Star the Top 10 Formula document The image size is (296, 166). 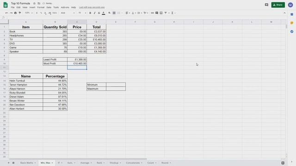pos(34,3)
